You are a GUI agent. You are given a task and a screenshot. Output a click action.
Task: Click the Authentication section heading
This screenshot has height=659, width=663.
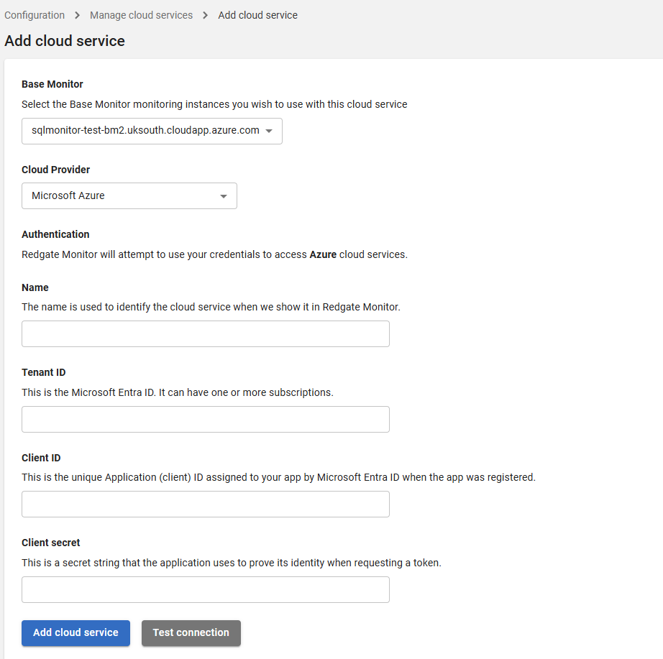[x=55, y=234]
